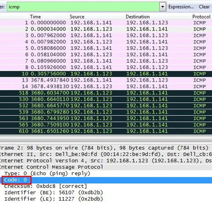Select the Checksum 0xbdc8 field
212x203 pixels.
click(45, 186)
